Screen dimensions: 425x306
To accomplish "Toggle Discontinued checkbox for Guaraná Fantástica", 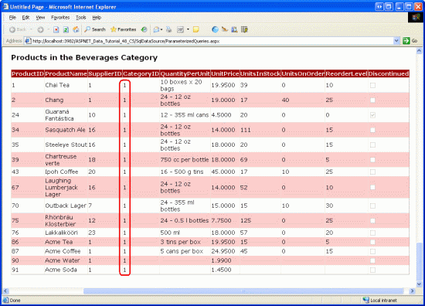I will (x=372, y=115).
